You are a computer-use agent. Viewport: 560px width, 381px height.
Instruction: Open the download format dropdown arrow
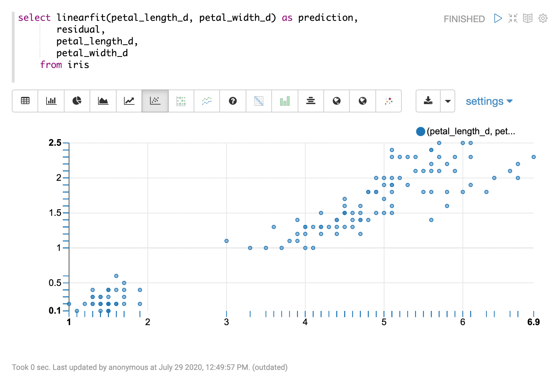(x=448, y=101)
